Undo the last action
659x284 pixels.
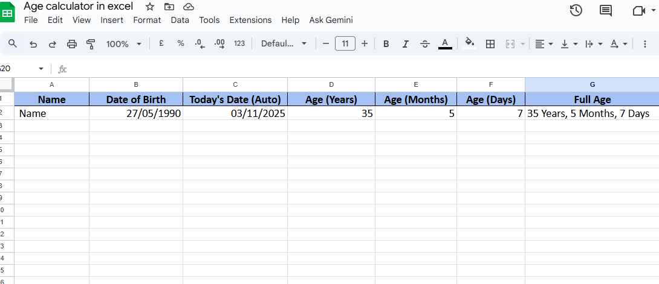[x=33, y=44]
